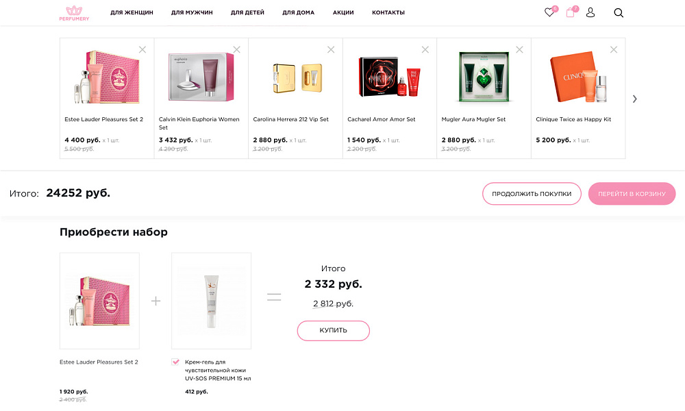The height and width of the screenshot is (411, 685).
Task: Click ПРОДОЛЖИТЬ ПОКУПКИ button
Action: 532,194
